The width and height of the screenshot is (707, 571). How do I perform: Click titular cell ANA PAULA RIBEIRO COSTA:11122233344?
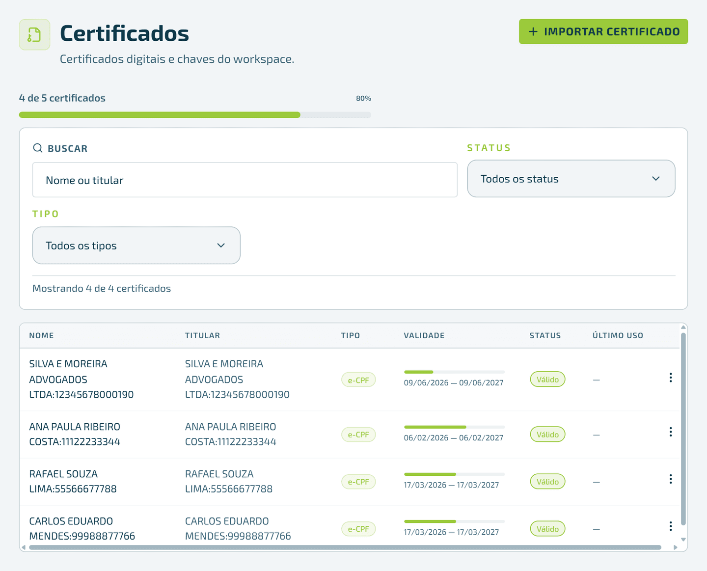231,435
